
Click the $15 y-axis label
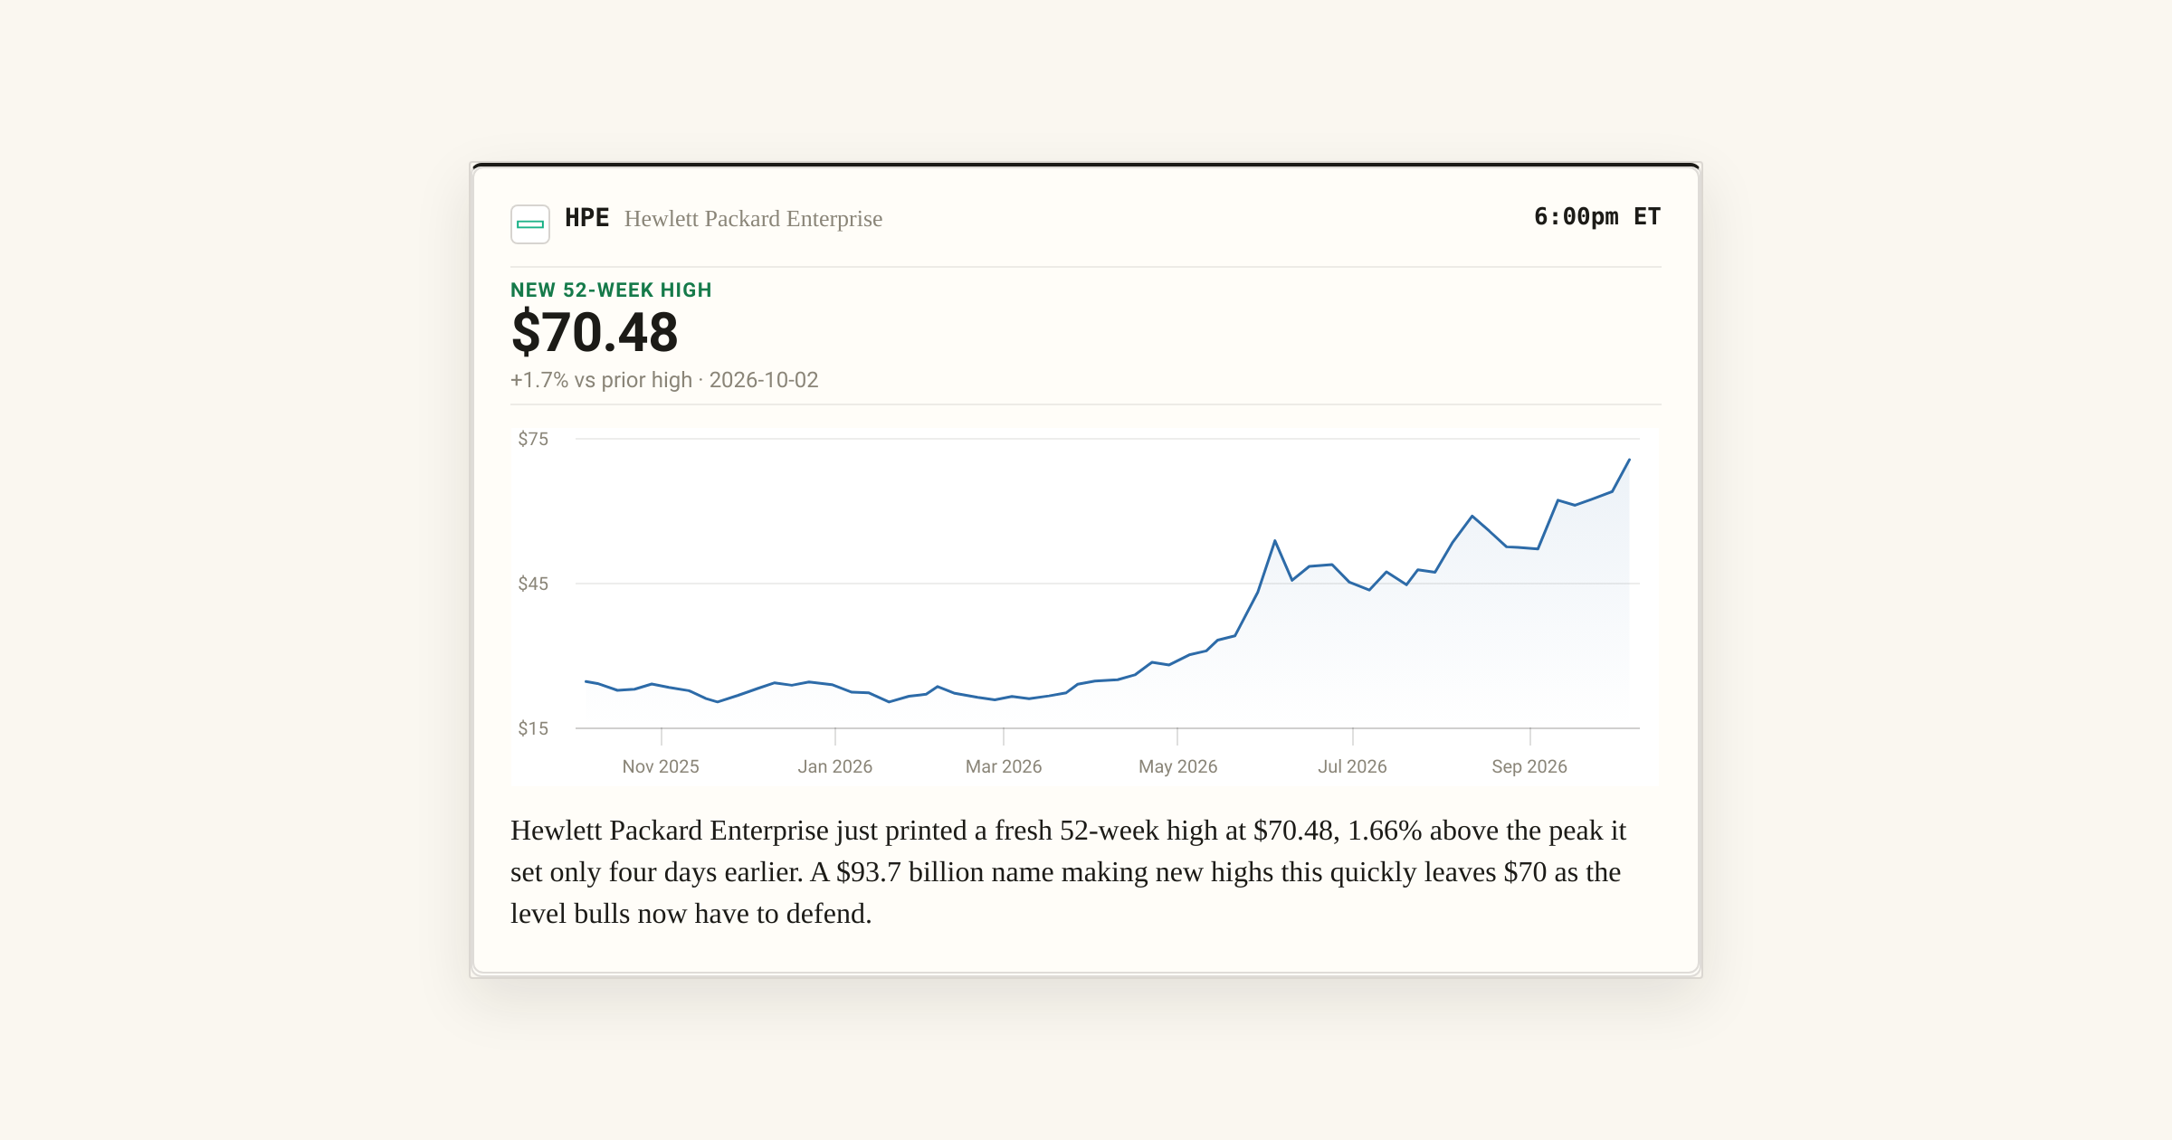(x=533, y=728)
